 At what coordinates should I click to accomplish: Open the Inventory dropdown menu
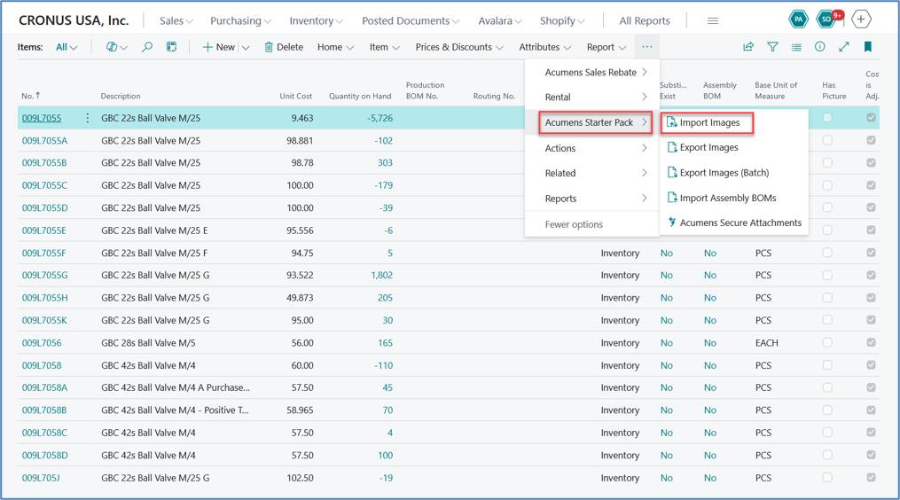click(x=316, y=20)
